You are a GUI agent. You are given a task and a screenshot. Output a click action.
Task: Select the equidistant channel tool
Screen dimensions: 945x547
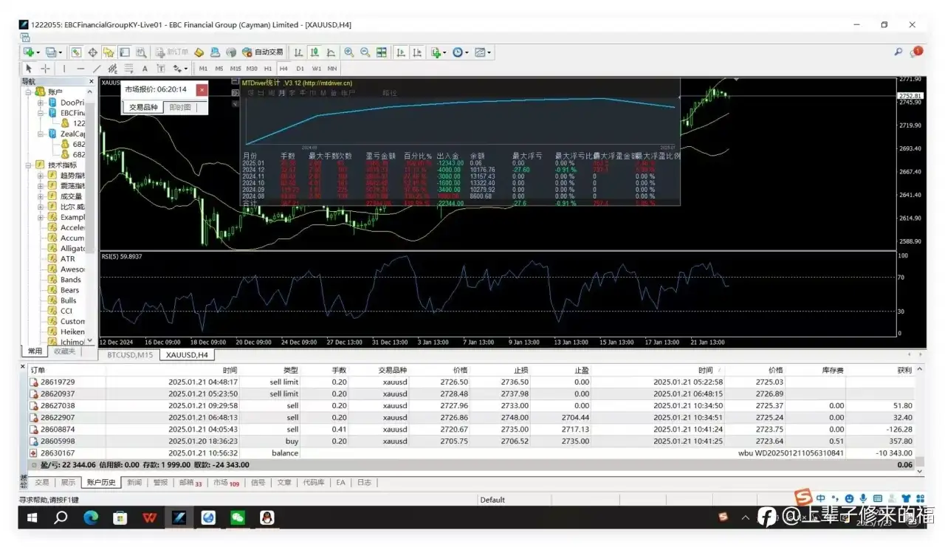point(112,69)
